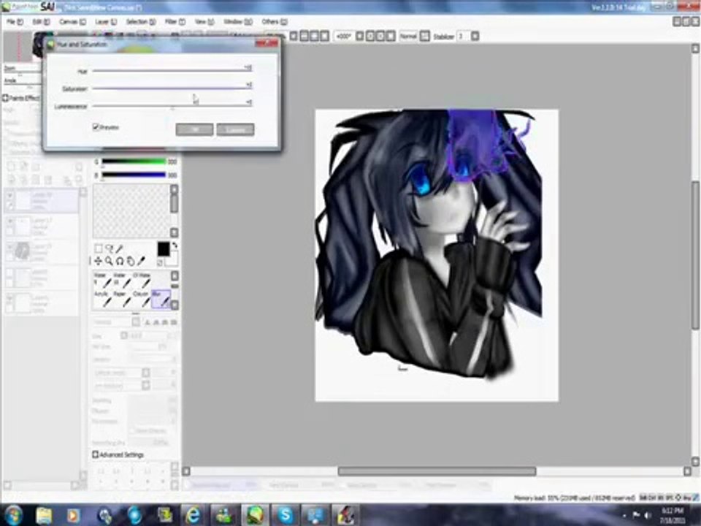Select the Magic Wand tool
701x526 pixels.
[119, 248]
